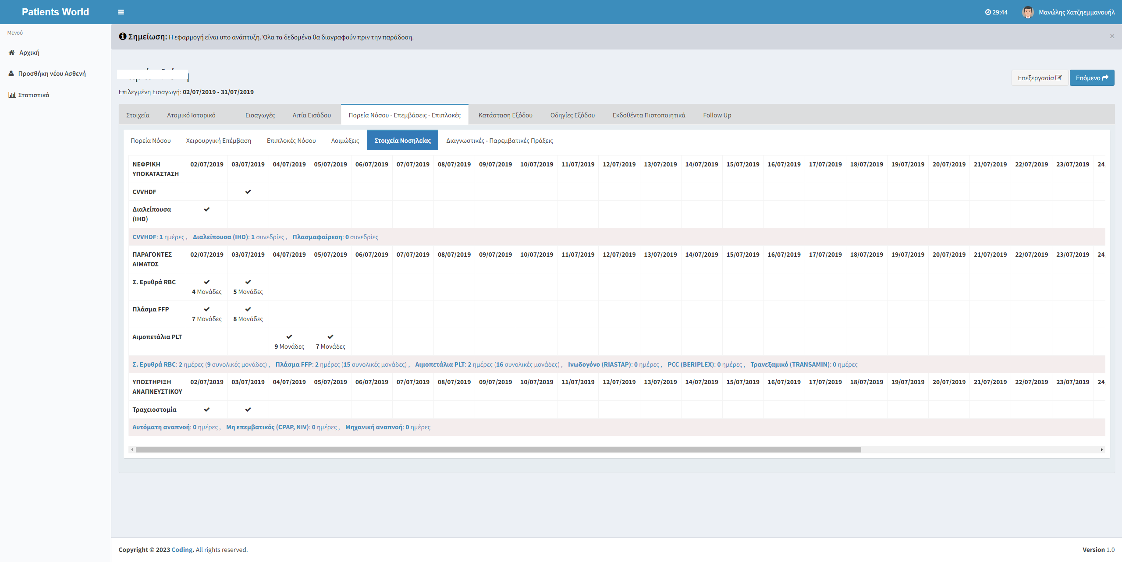Open the Κατάσταση Εξόδου tab

coord(505,115)
